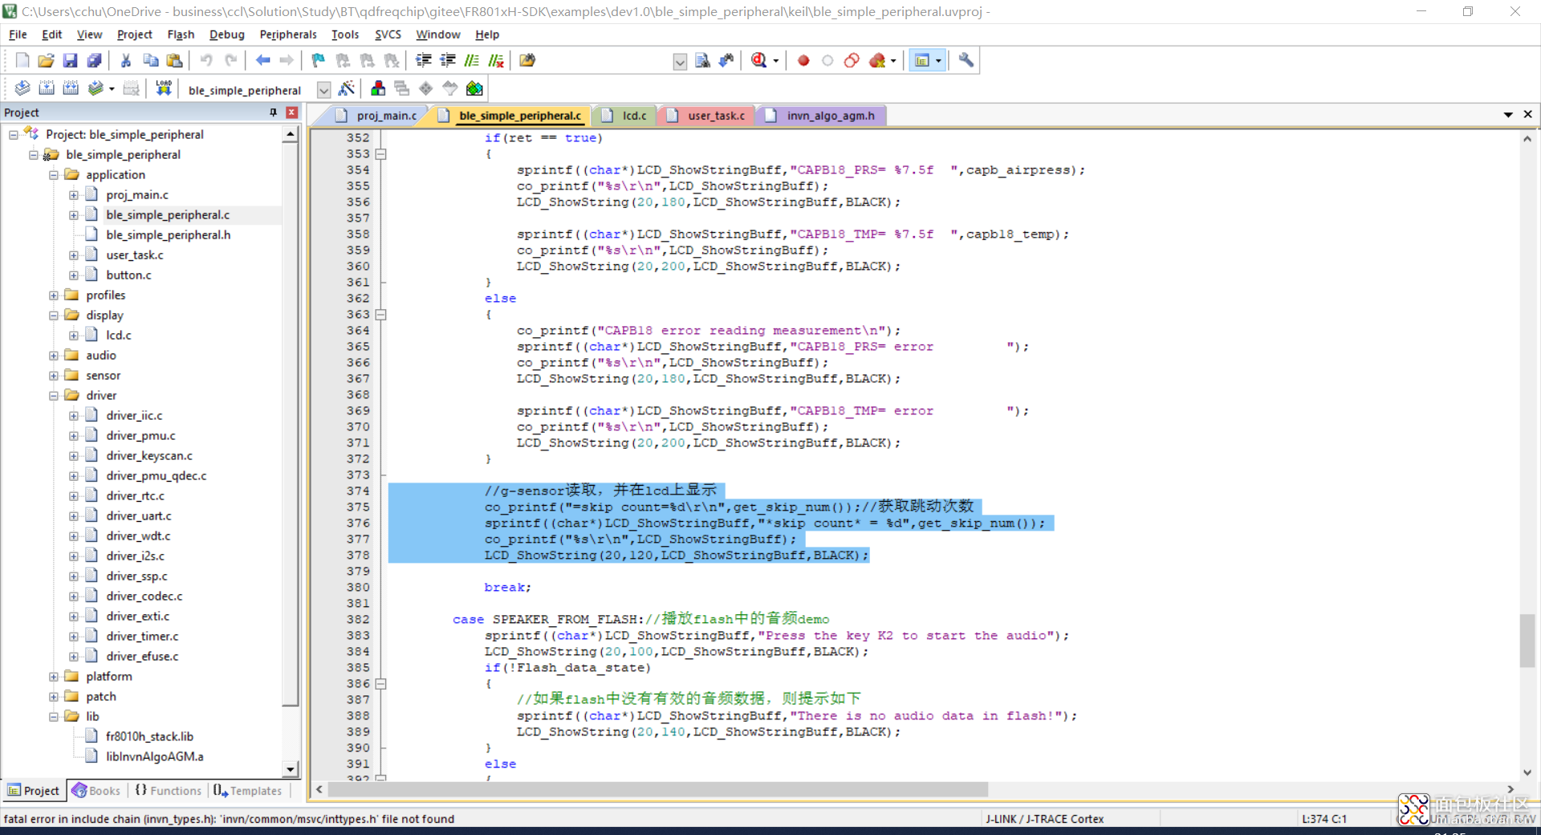Insert a breakpoint with the red circle icon
This screenshot has width=1541, height=835.
803,60
